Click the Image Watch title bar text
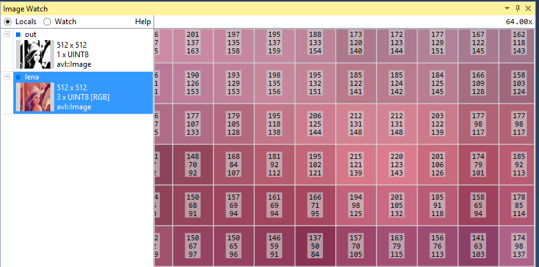This screenshot has height=267, width=539. coord(25,8)
